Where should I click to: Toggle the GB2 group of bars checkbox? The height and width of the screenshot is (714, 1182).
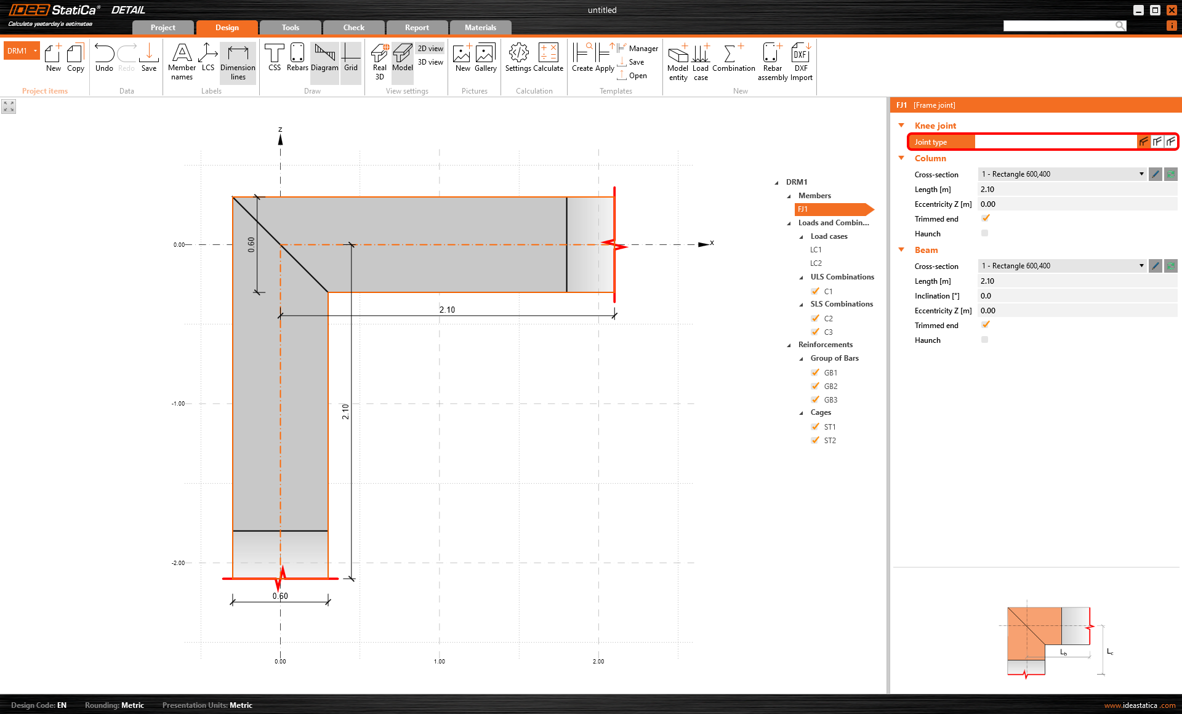[815, 386]
